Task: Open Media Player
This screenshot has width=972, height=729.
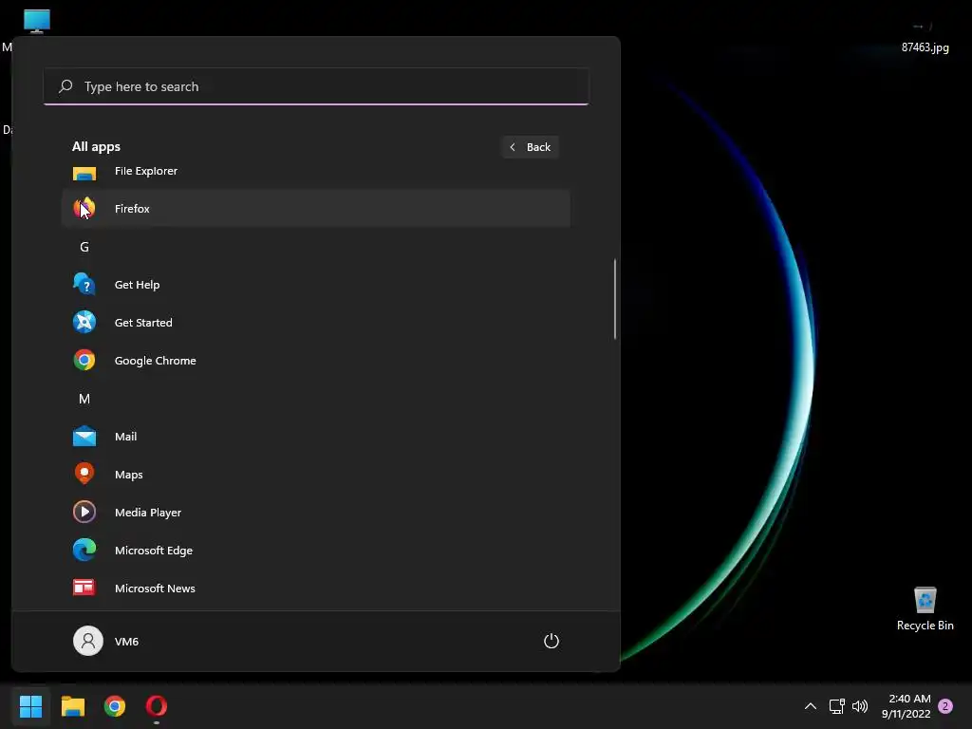Action: click(x=315, y=512)
